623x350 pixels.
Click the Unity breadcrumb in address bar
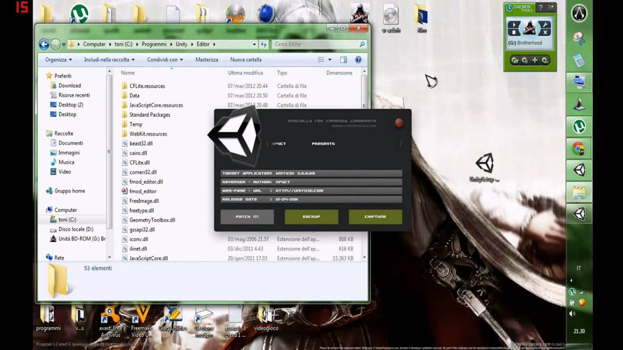pos(182,44)
